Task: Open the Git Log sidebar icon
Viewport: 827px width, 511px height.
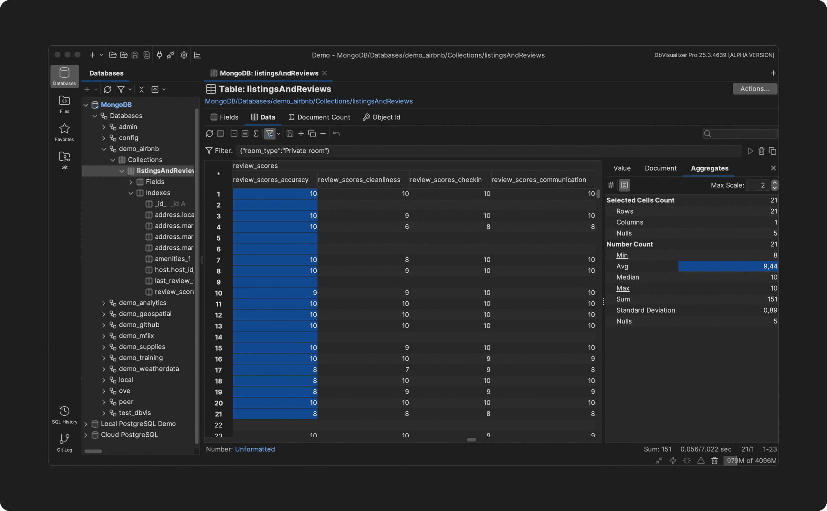Action: click(64, 443)
